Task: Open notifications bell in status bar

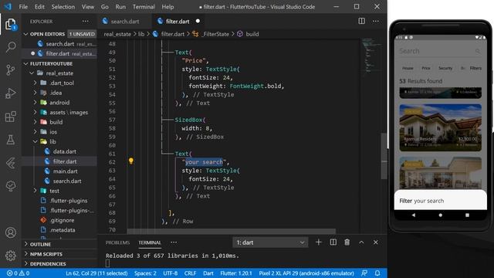Action: [x=377, y=273]
